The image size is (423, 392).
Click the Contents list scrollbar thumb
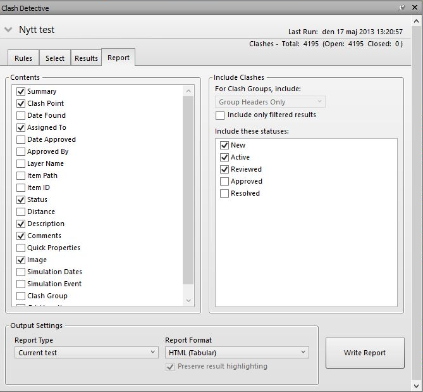[188, 190]
